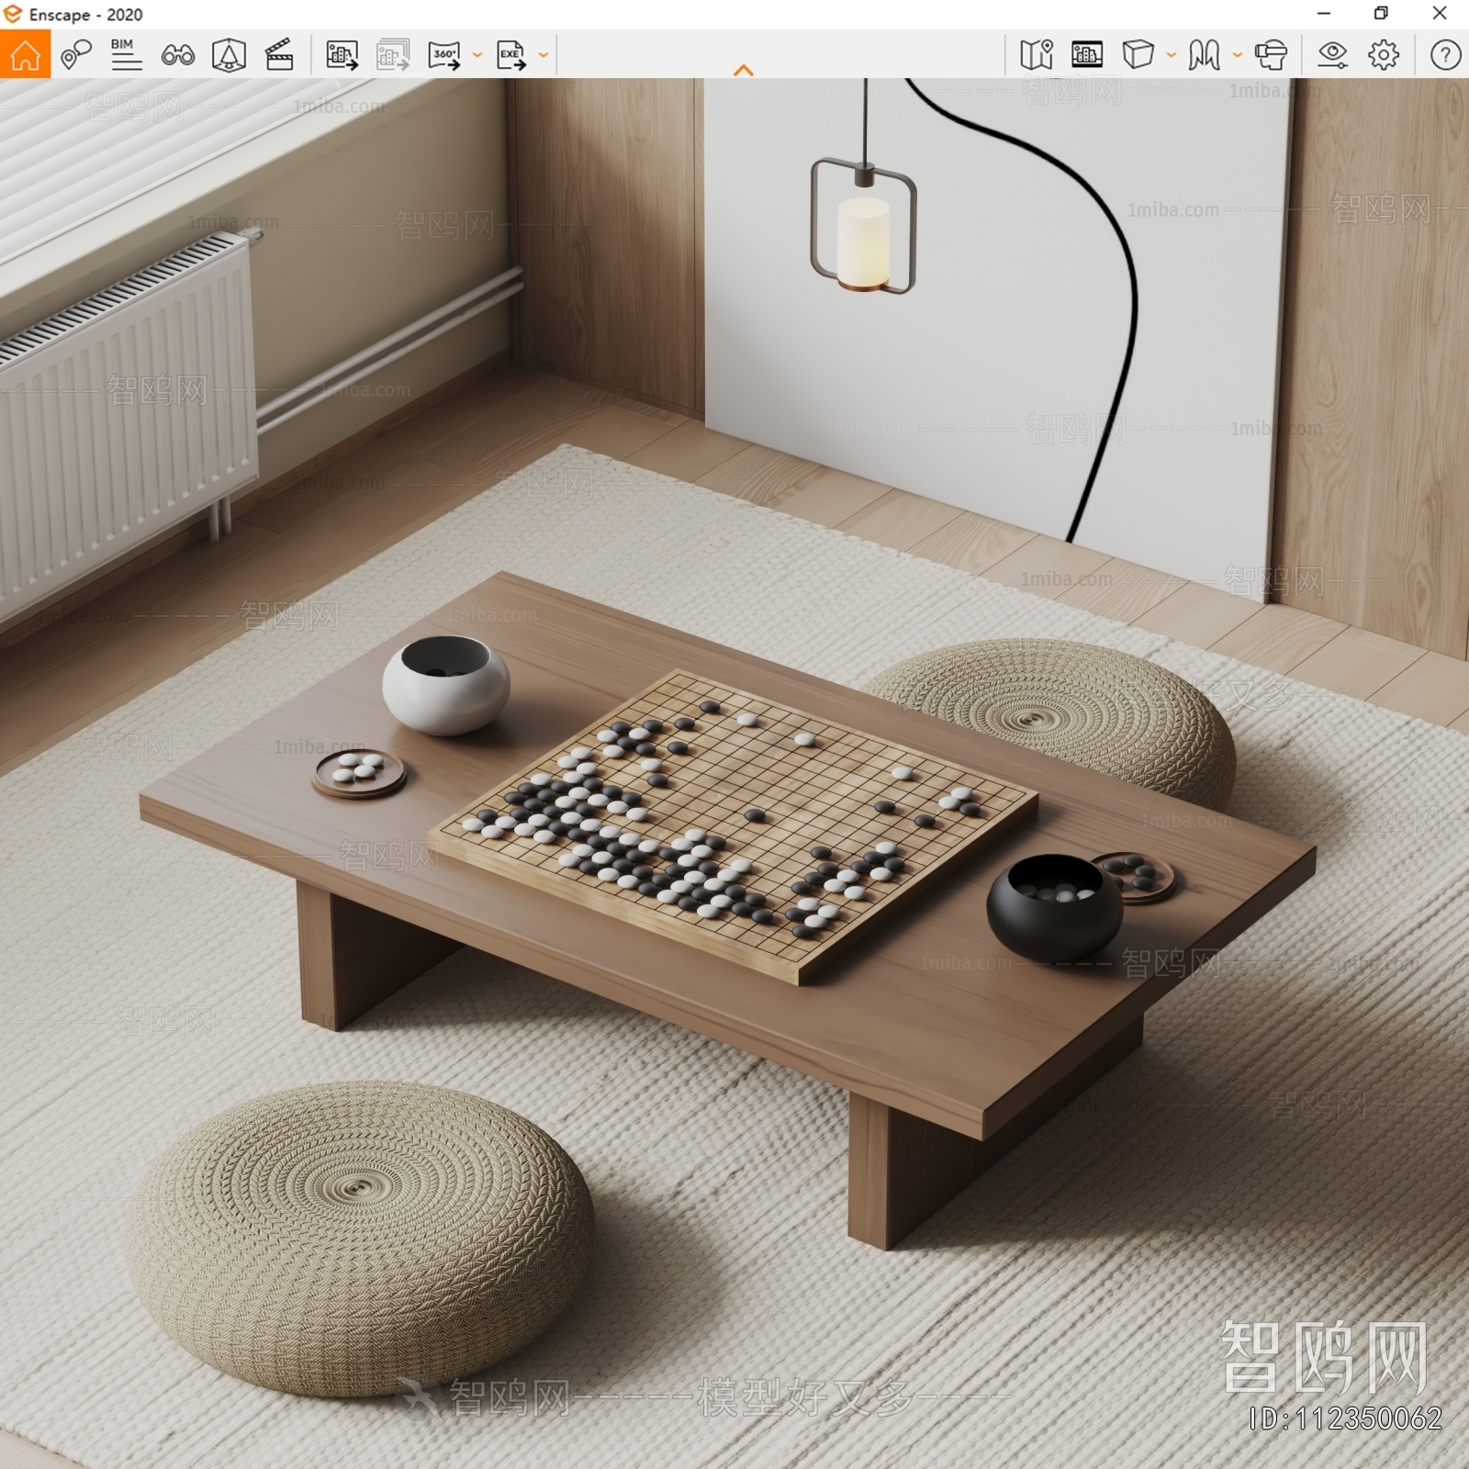Expand the navigation mode dropdown arrow
This screenshot has width=1469, height=1469.
tap(1238, 55)
